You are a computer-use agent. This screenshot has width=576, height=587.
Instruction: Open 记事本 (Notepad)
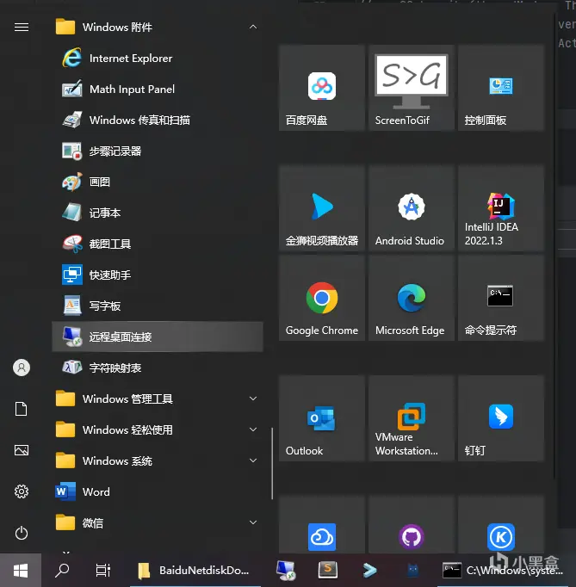coord(158,213)
